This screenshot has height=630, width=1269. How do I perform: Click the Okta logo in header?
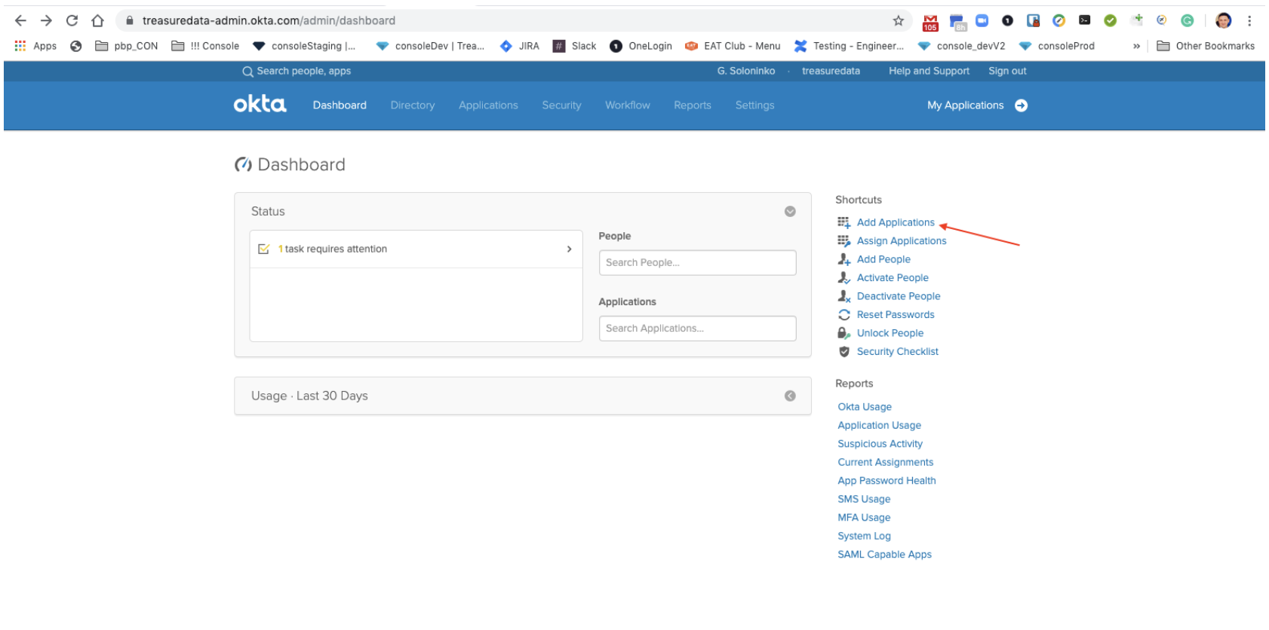[x=260, y=104]
